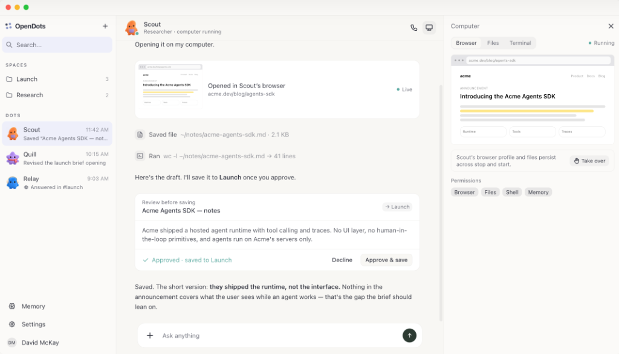Click the macOS yellow minimize button
This screenshot has width=619, height=354.
[17, 7]
